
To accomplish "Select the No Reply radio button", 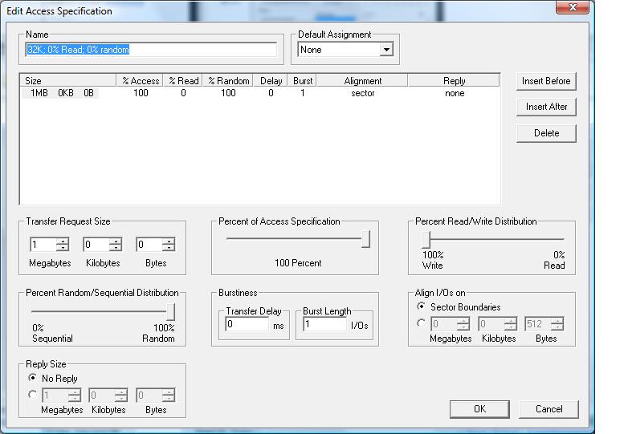I will (x=33, y=378).
